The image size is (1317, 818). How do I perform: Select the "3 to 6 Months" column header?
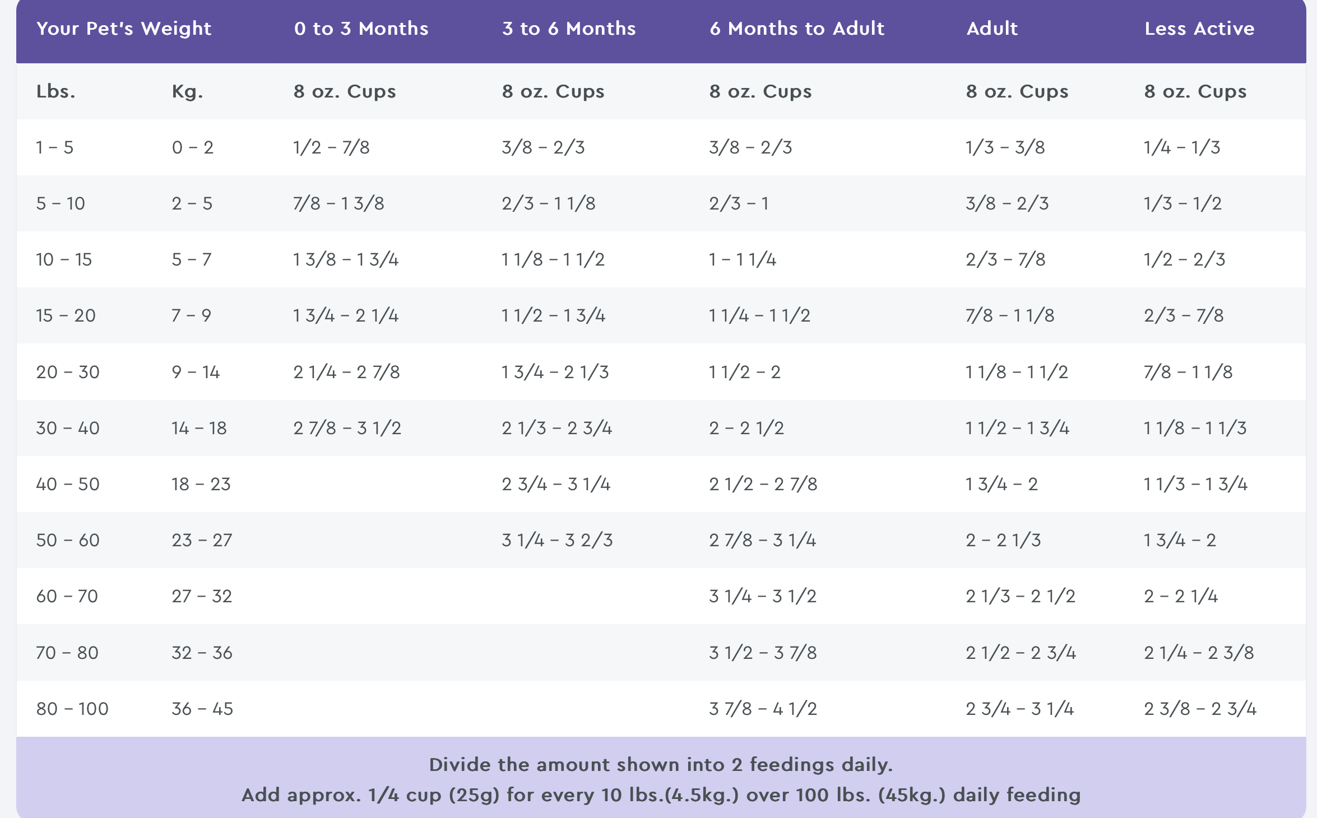569,29
